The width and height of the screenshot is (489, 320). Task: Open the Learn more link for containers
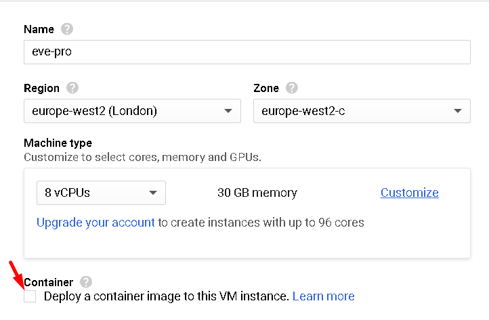pos(323,296)
